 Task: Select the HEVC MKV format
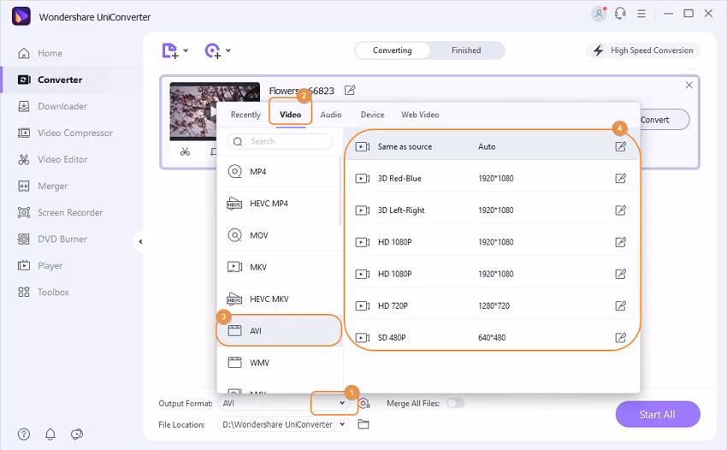pyautogui.click(x=279, y=299)
